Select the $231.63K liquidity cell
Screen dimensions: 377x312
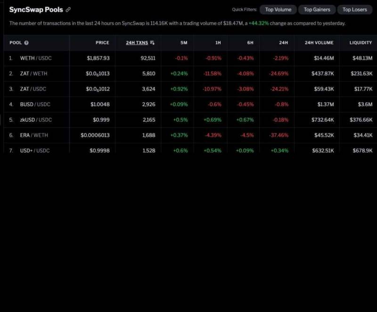[x=361, y=74]
